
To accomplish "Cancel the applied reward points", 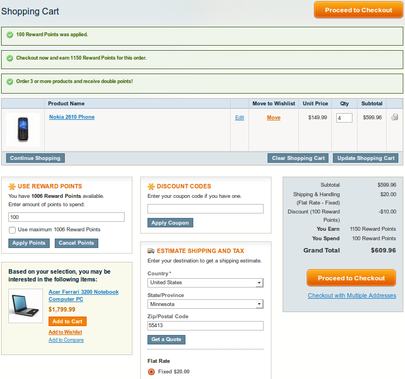I will [76, 243].
